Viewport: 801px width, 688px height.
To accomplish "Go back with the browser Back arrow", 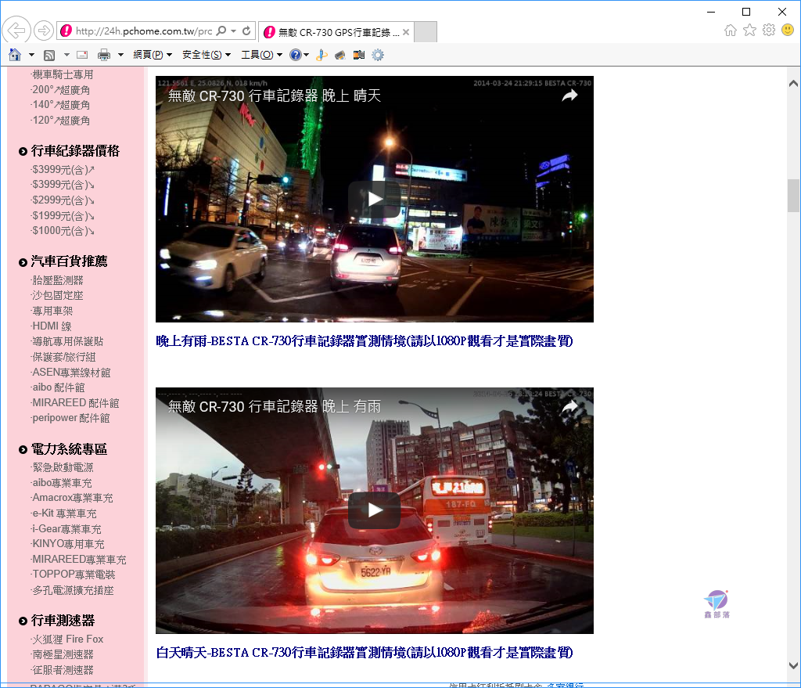I will point(16,31).
